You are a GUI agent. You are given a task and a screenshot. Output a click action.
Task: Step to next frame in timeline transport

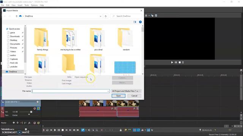78,130
